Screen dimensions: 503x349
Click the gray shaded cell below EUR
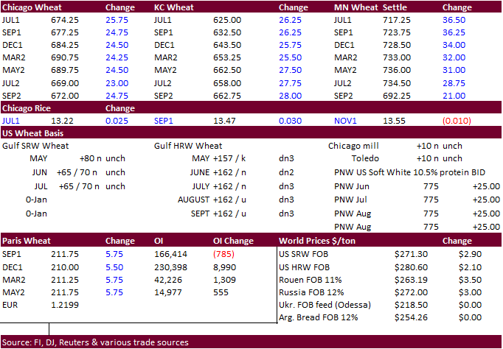[x=24, y=317]
